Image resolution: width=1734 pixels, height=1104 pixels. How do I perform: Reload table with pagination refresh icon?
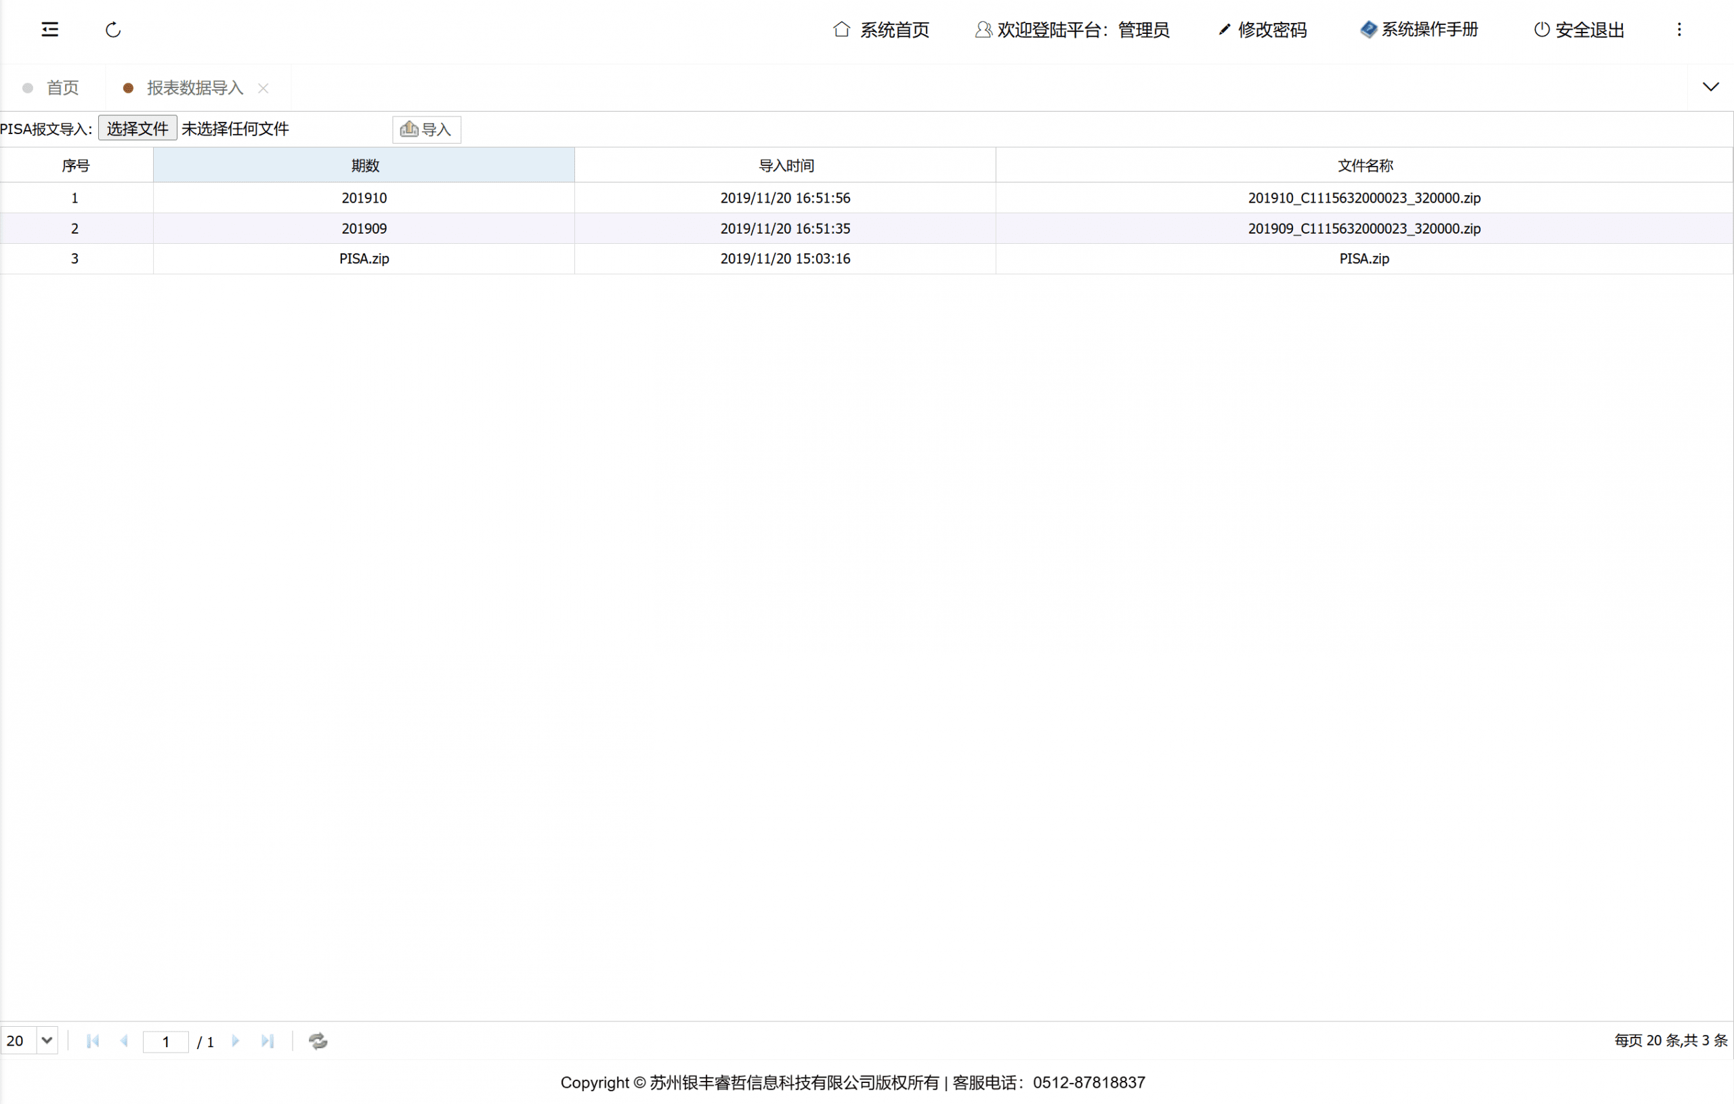point(318,1040)
